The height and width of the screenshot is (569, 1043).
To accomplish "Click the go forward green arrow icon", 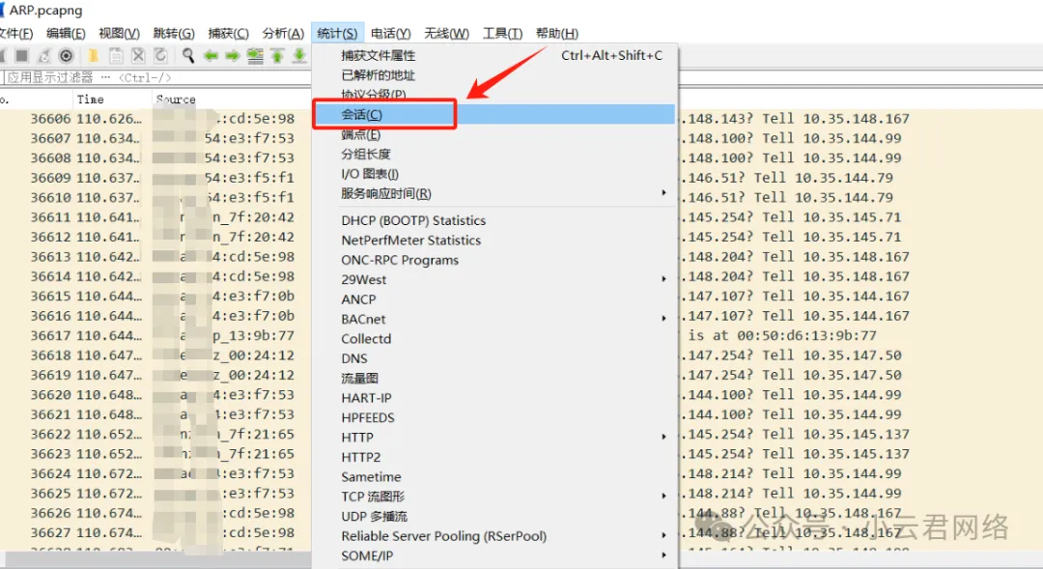I will pyautogui.click(x=233, y=56).
